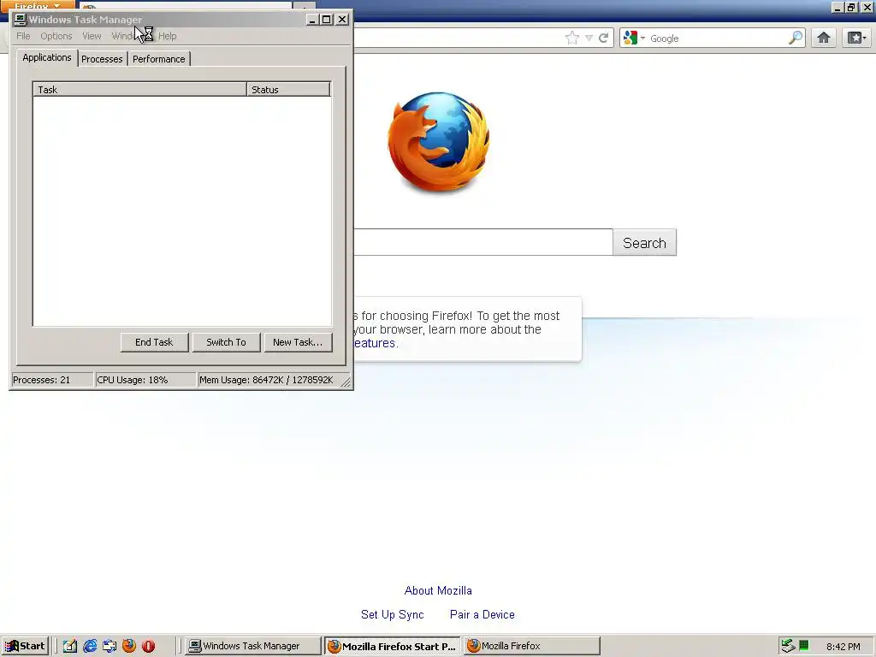Launch Internet Explorer from quick launch
The height and width of the screenshot is (657, 876).
pos(89,646)
